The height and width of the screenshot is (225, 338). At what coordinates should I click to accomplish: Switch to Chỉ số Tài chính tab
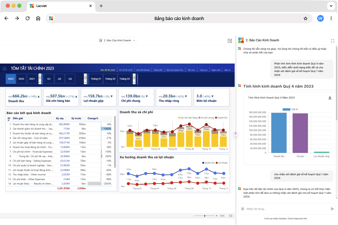126,70
